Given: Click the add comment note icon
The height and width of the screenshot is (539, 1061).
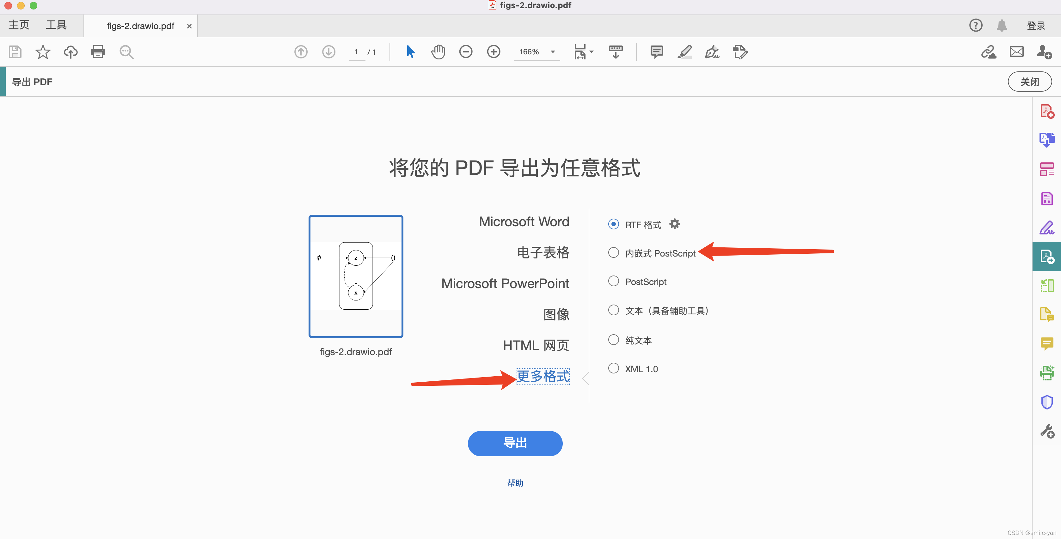Looking at the screenshot, I should tap(657, 52).
